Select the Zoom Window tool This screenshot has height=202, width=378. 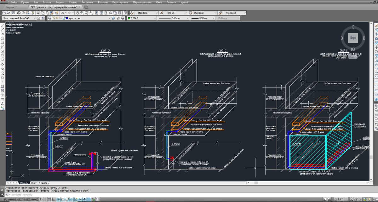(x=86, y=13)
